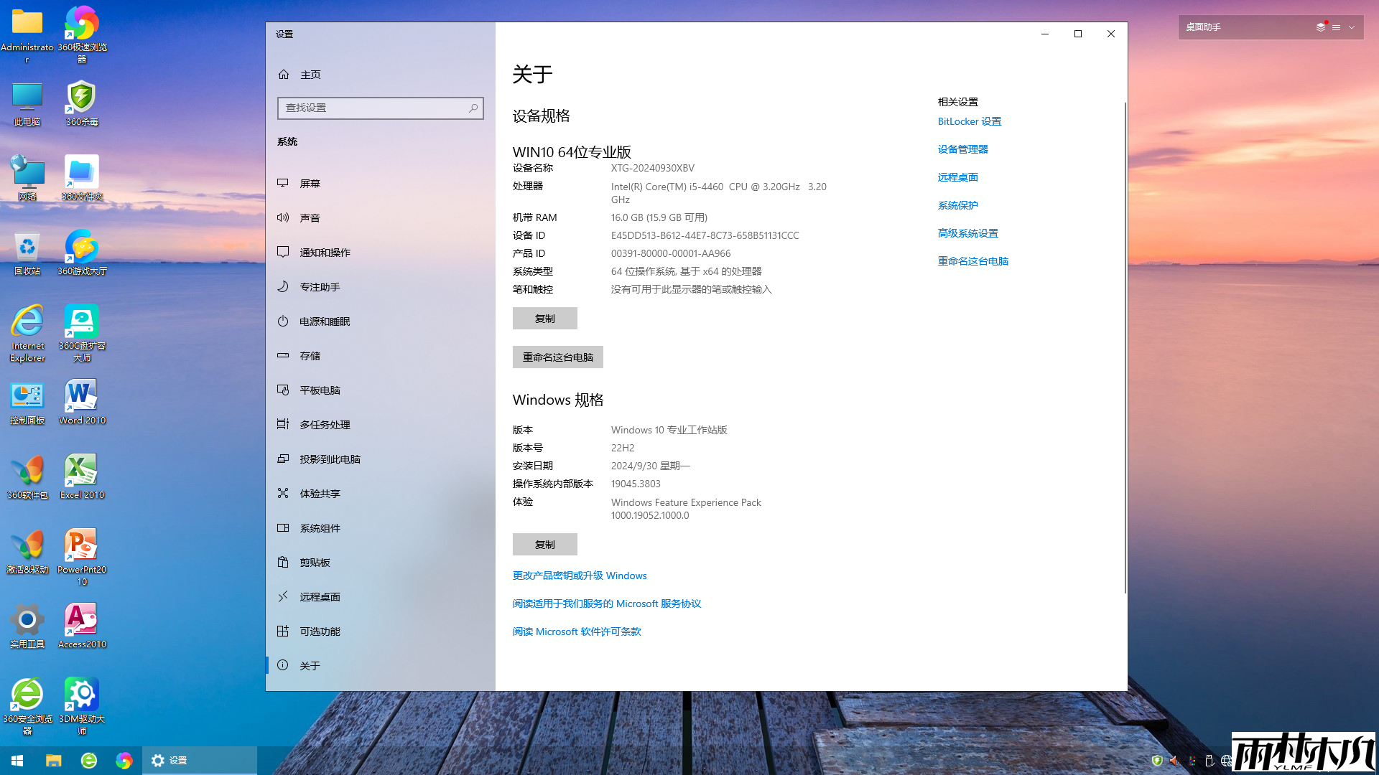
Task: Click the 重命名这台电脑 button
Action: (x=557, y=357)
